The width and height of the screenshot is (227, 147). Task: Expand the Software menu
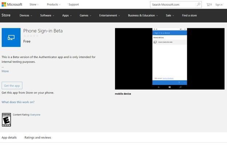47,16
